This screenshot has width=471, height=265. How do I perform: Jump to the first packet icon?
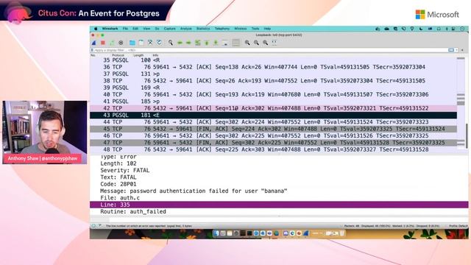click(206, 43)
